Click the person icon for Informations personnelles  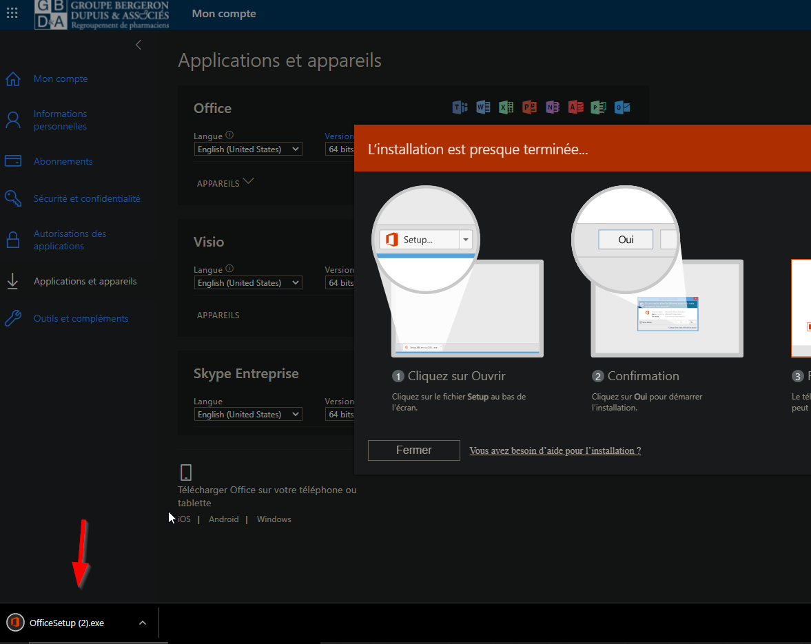click(x=13, y=120)
